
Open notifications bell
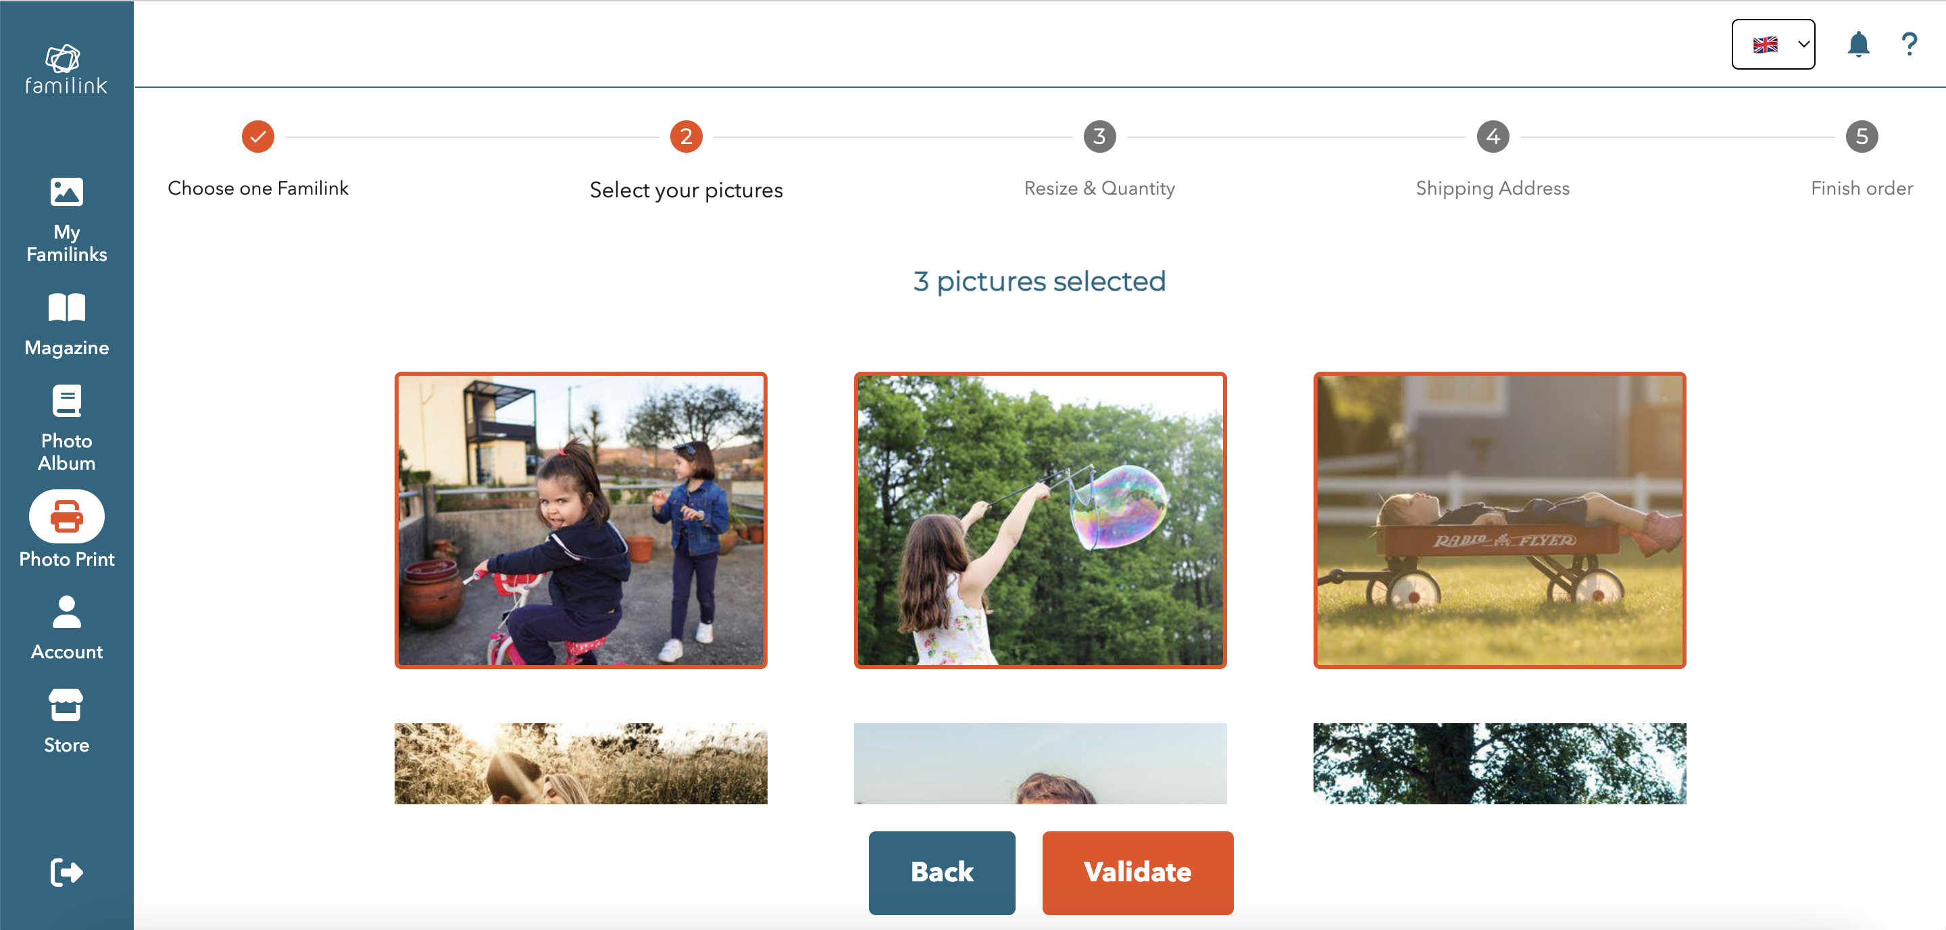coord(1857,45)
